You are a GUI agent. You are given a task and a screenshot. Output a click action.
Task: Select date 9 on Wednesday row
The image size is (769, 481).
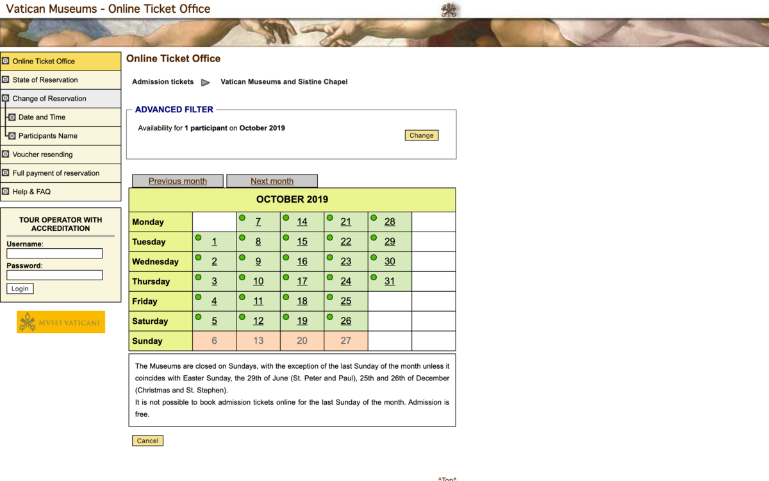(258, 262)
